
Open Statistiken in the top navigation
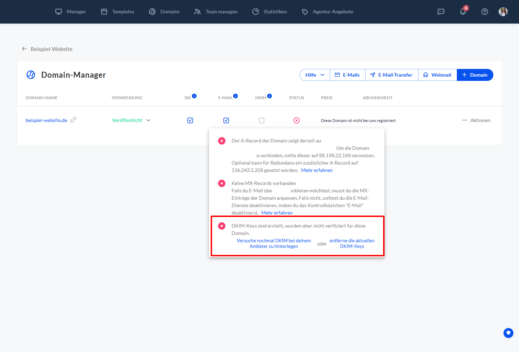pos(269,12)
